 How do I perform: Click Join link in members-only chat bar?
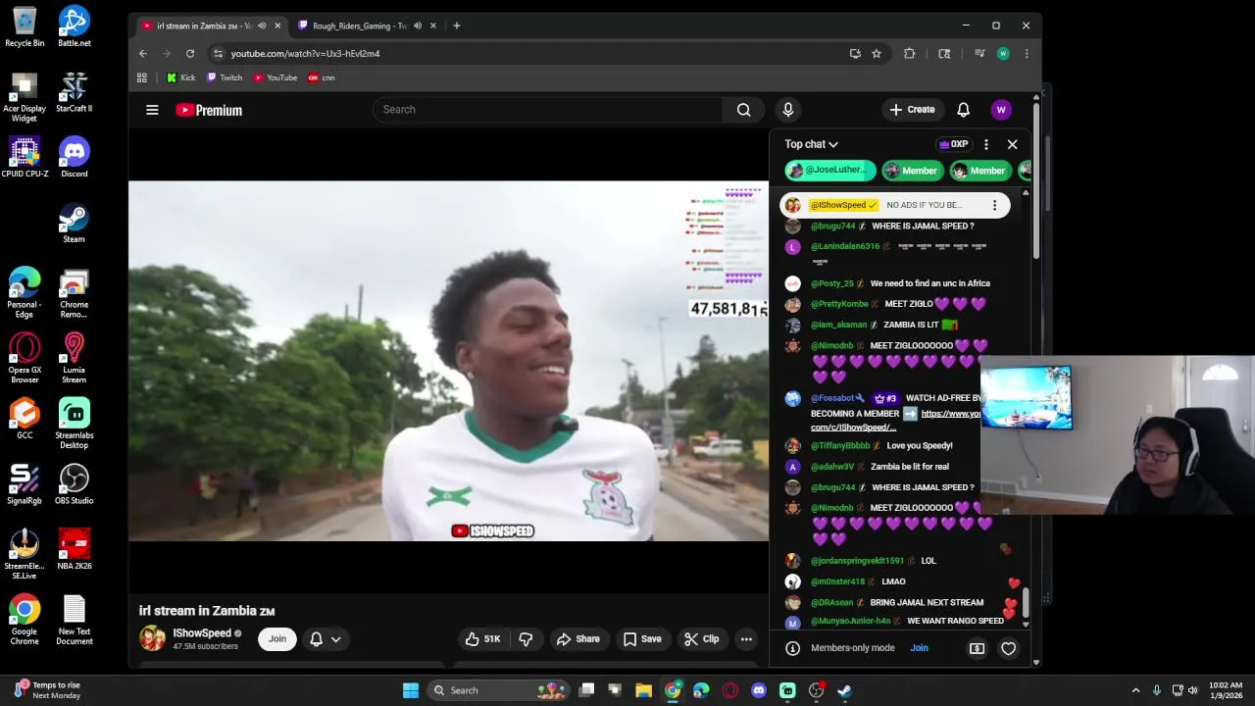point(919,648)
